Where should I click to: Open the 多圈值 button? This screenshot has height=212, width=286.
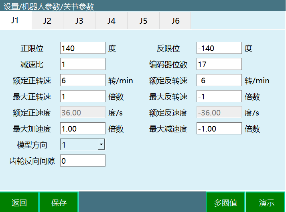pyautogui.click(x=225, y=202)
